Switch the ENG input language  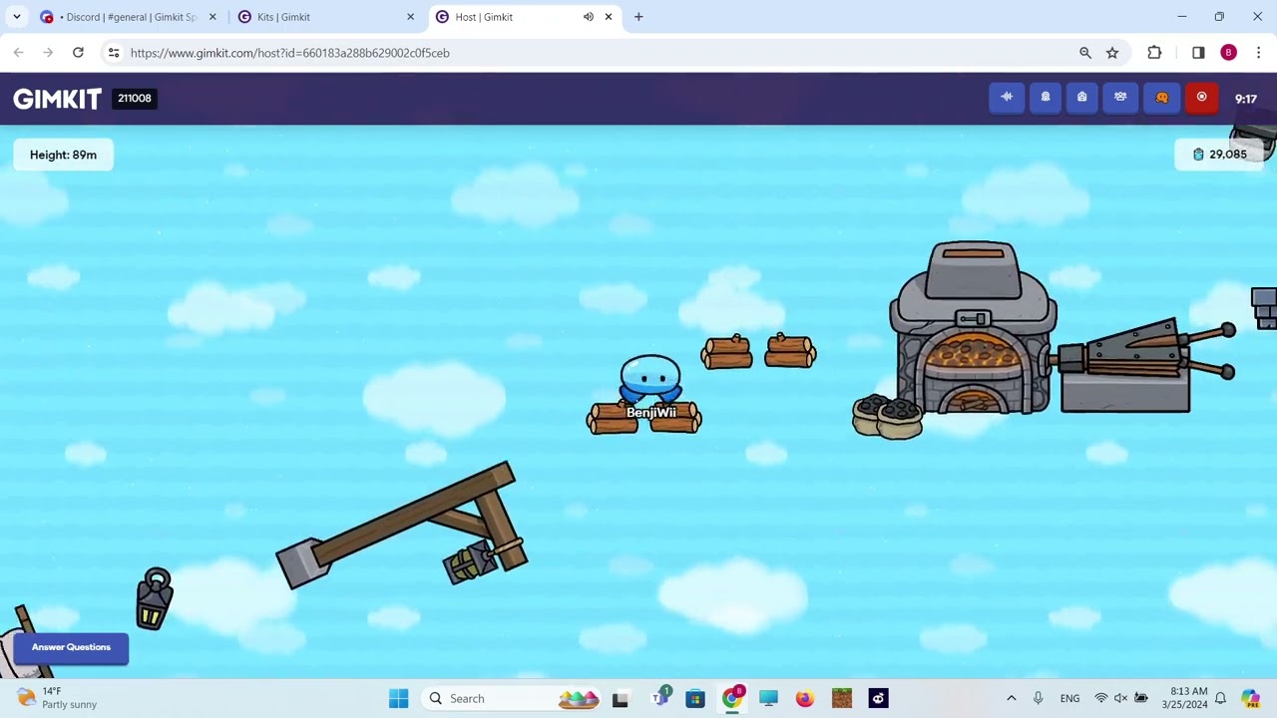tap(1069, 698)
